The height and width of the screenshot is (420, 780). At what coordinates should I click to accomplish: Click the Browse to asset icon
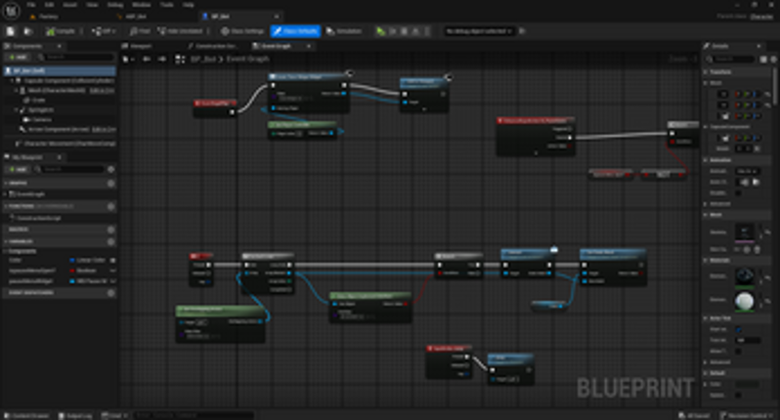click(25, 31)
